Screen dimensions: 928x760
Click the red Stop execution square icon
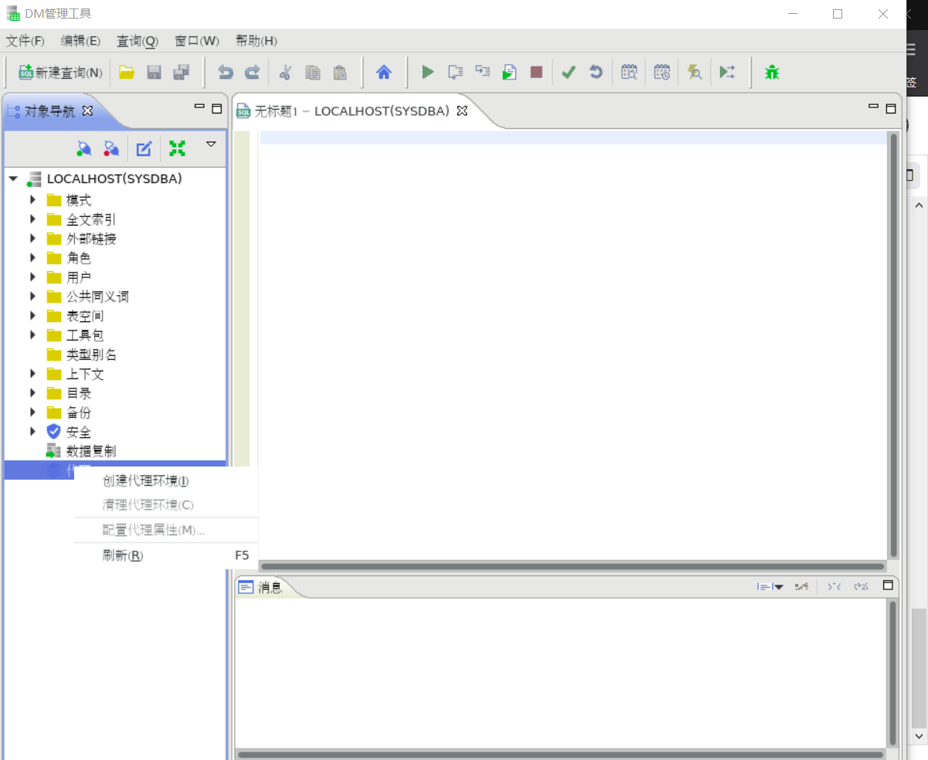point(536,73)
